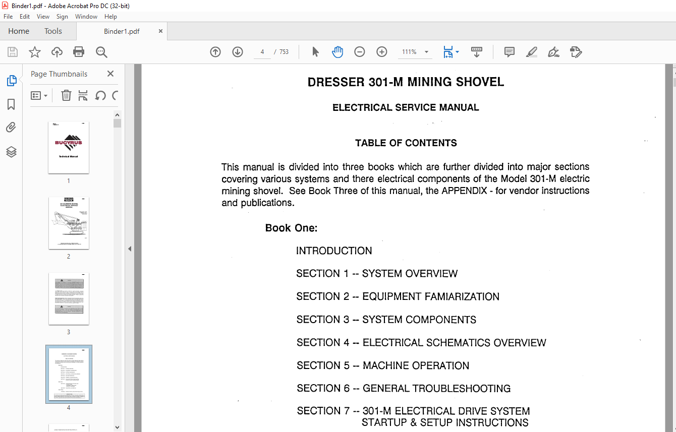Delete selected page thumbnail trash icon
This screenshot has width=676, height=432.
coord(66,95)
